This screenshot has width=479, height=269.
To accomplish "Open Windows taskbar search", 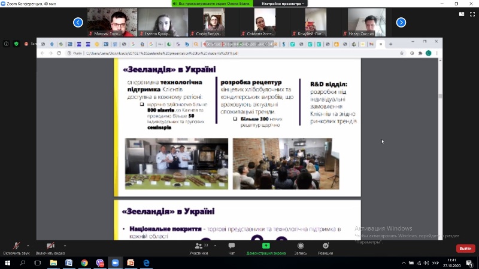I will 23,263.
